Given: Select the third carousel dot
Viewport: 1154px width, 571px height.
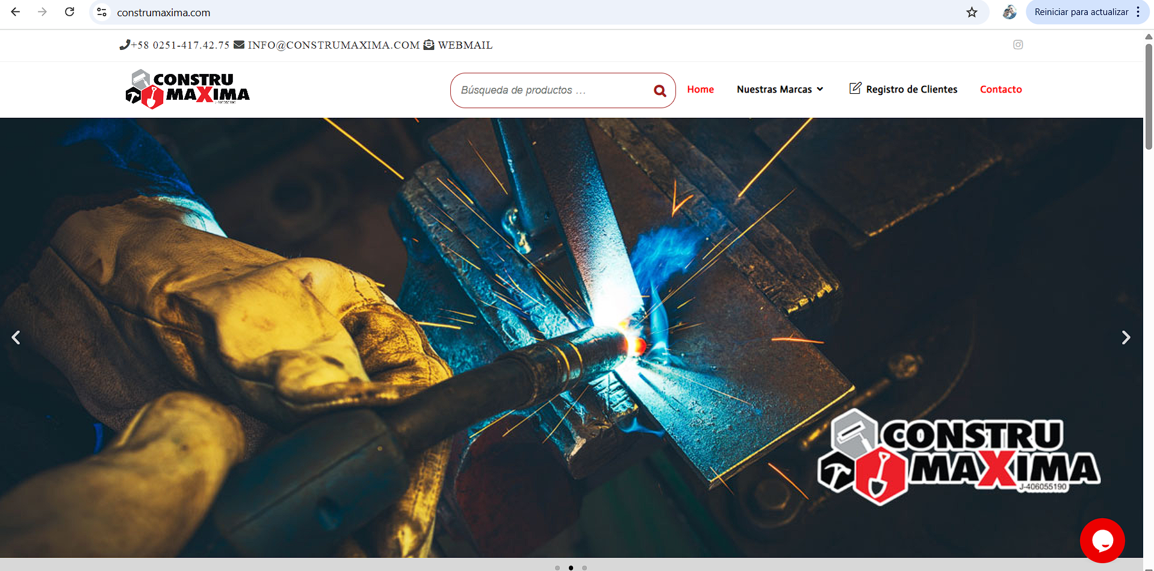Looking at the screenshot, I should [585, 567].
